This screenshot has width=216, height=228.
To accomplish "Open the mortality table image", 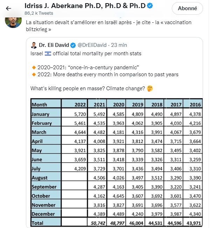I will point(117,163).
